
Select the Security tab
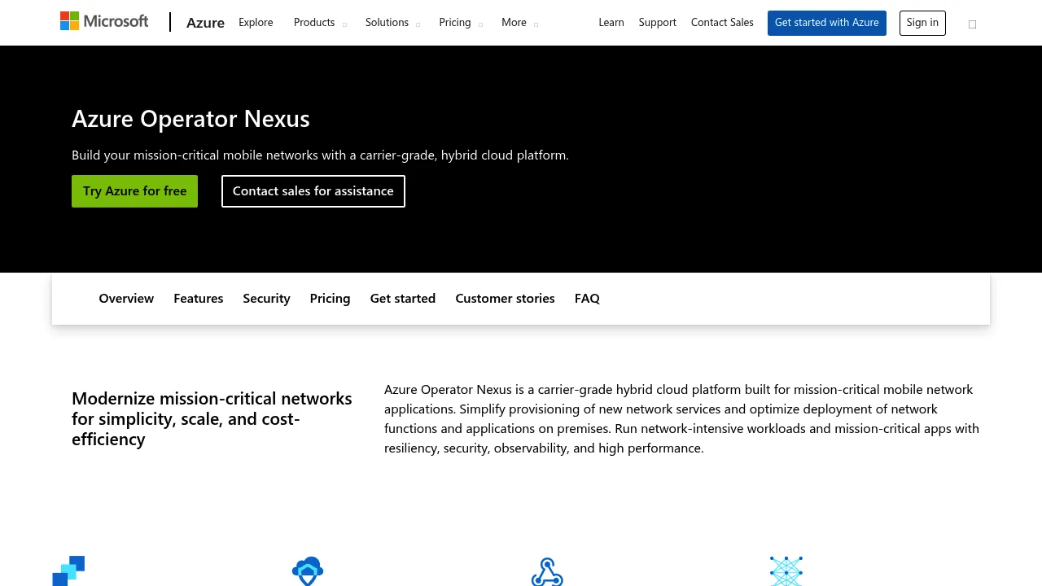(x=266, y=299)
